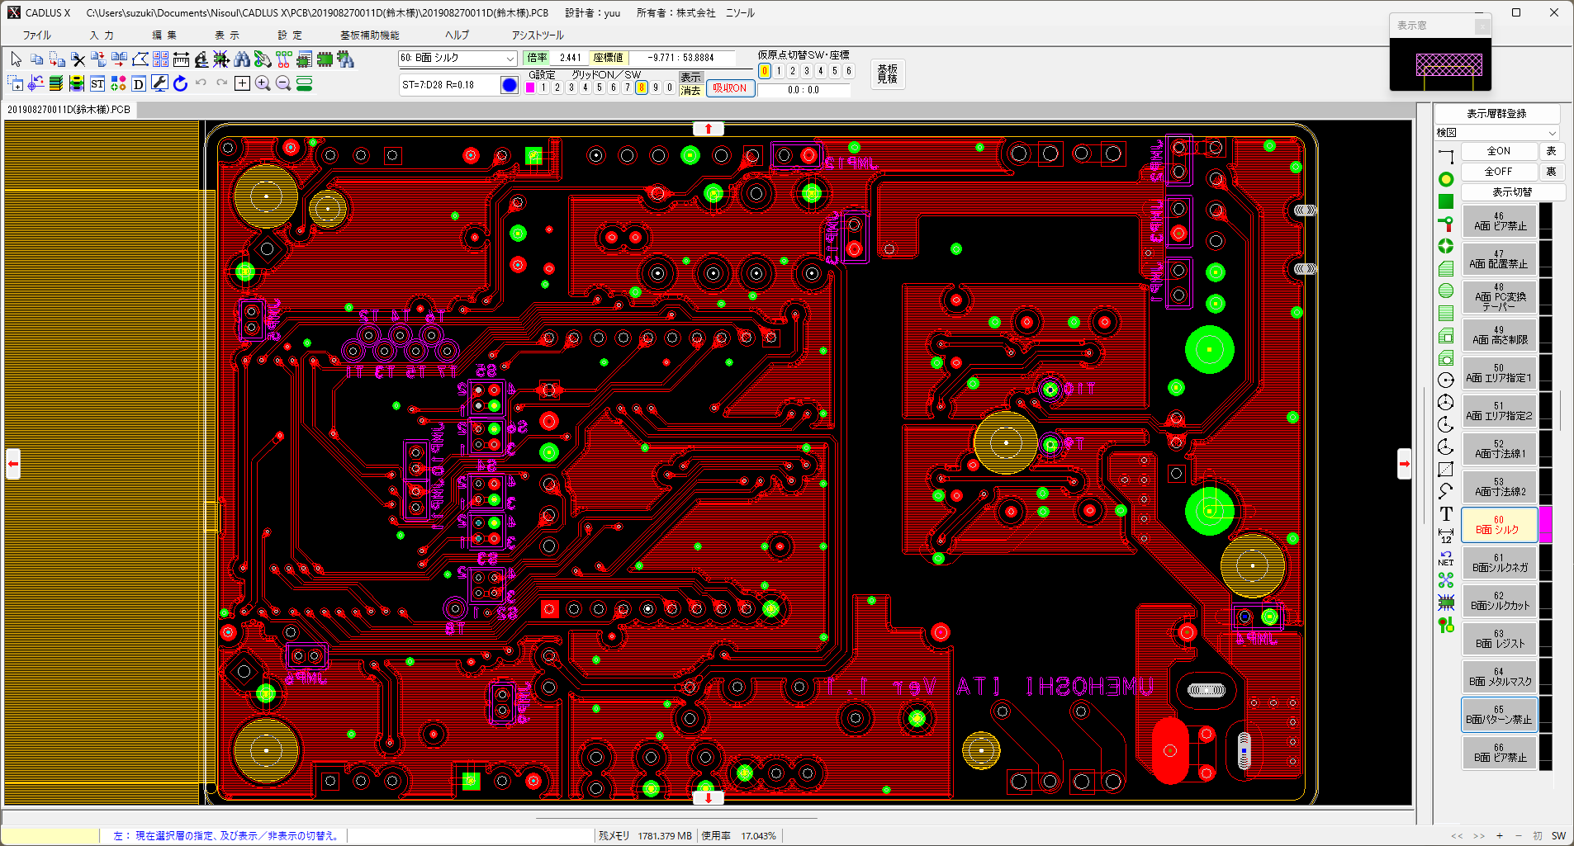Click magenta color swatch beside 60 B面 シルク
Screen dimensions: 1574x846
coord(1545,525)
